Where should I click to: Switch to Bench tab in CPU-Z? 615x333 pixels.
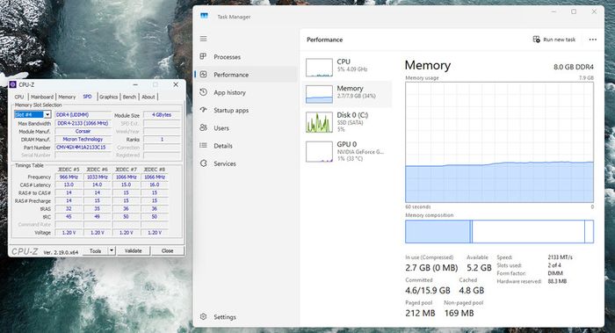click(129, 97)
